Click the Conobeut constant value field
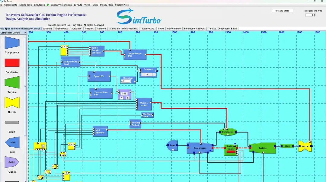 [x=126, y=81]
